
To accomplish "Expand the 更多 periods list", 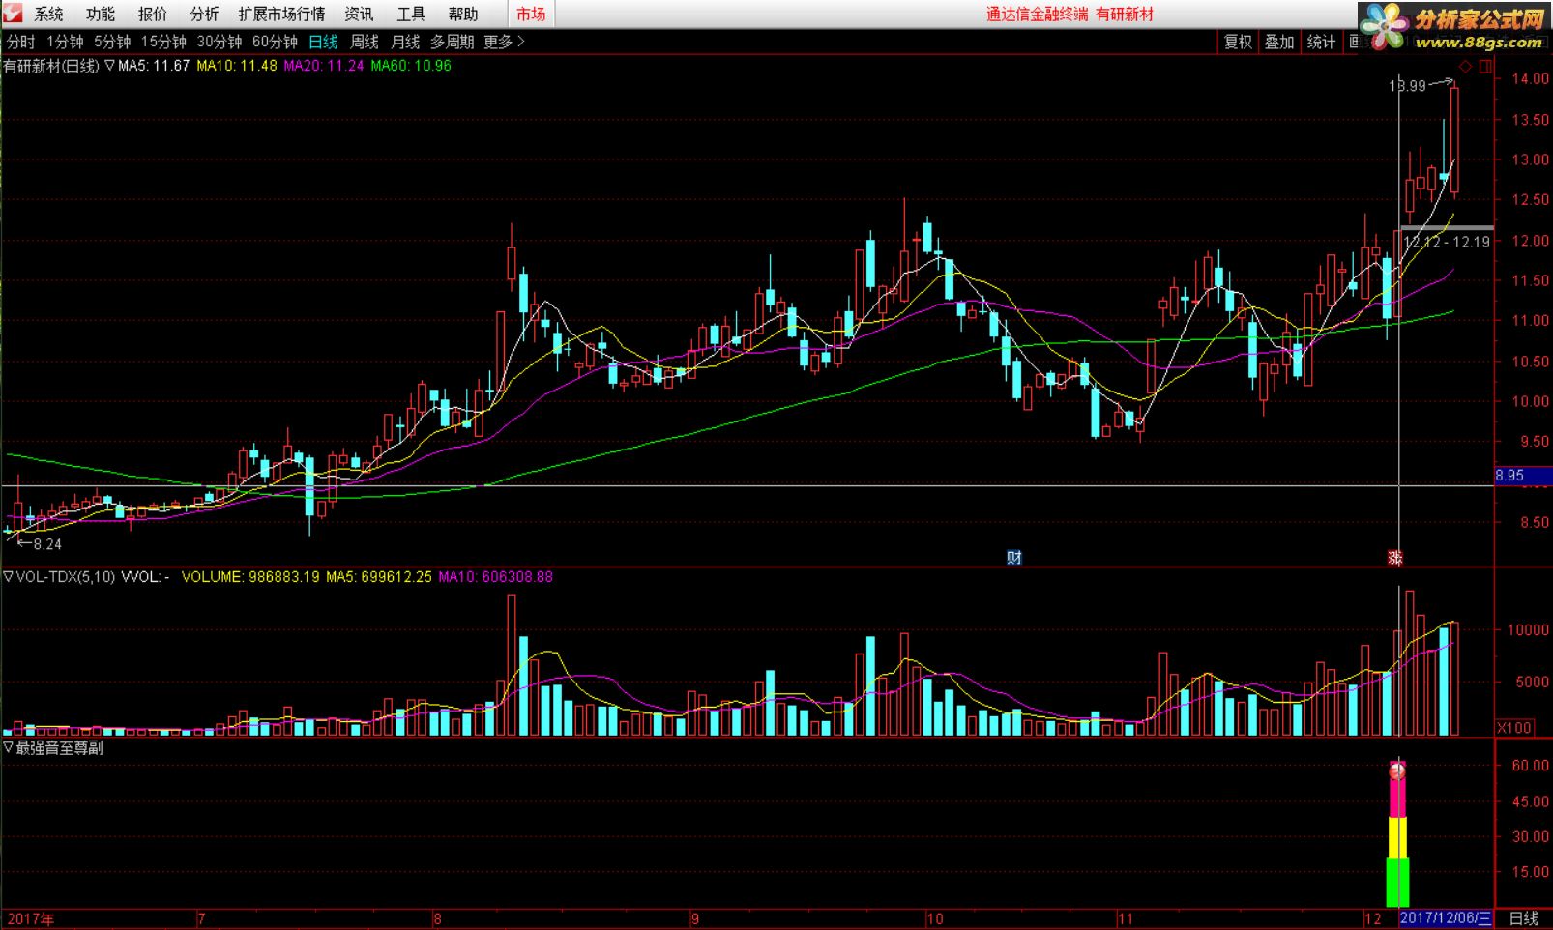I will pyautogui.click(x=504, y=42).
